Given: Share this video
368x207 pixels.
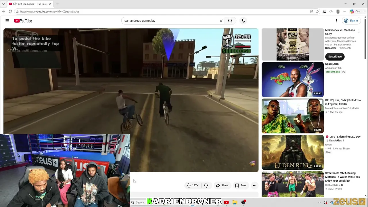Looking at the screenshot, I should coord(222,185).
